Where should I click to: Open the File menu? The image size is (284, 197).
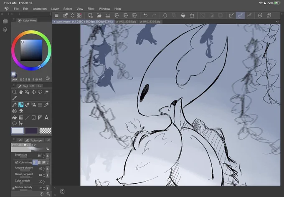[x=16, y=9]
